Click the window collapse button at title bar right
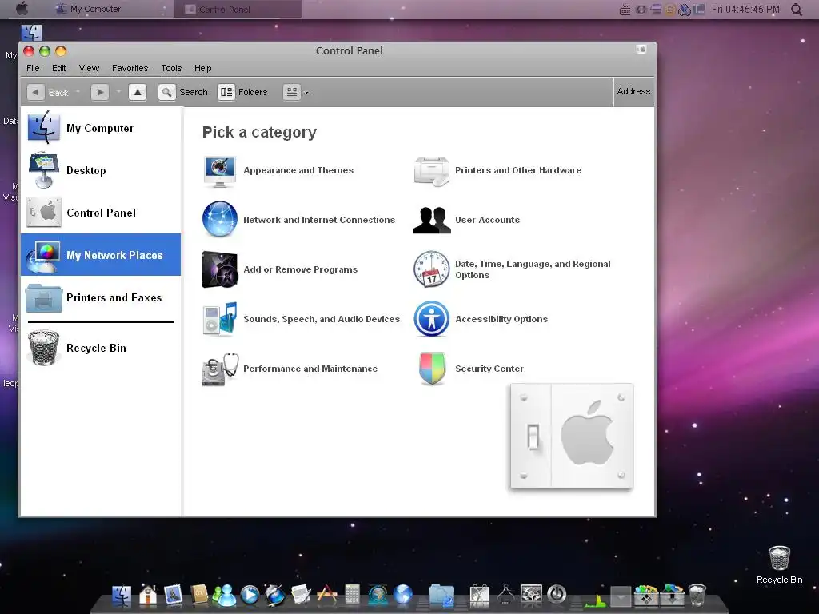Image resolution: width=819 pixels, height=614 pixels. tap(641, 50)
